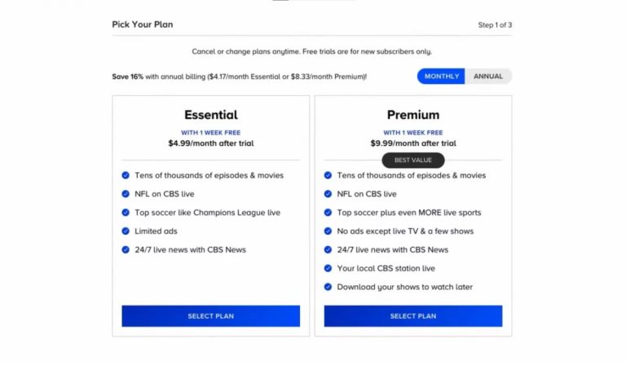Select the Premium plan button
This screenshot has width=626, height=365.
[x=413, y=316]
